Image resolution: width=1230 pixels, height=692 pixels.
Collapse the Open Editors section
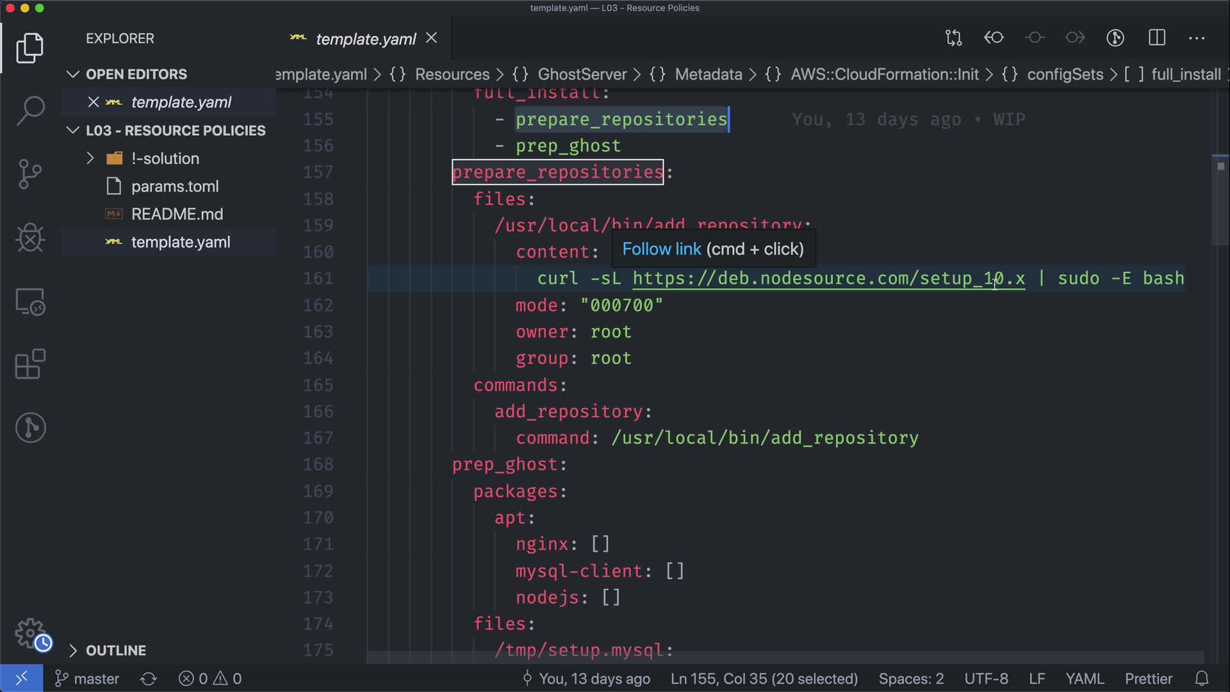(x=73, y=74)
